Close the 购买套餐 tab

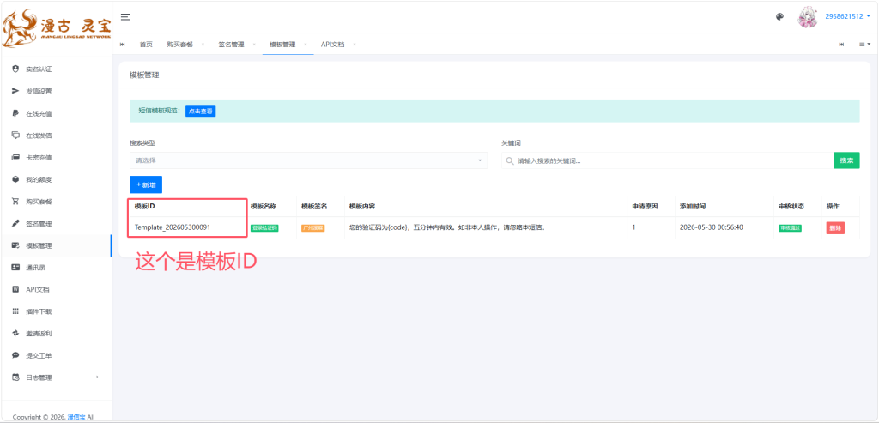(203, 45)
